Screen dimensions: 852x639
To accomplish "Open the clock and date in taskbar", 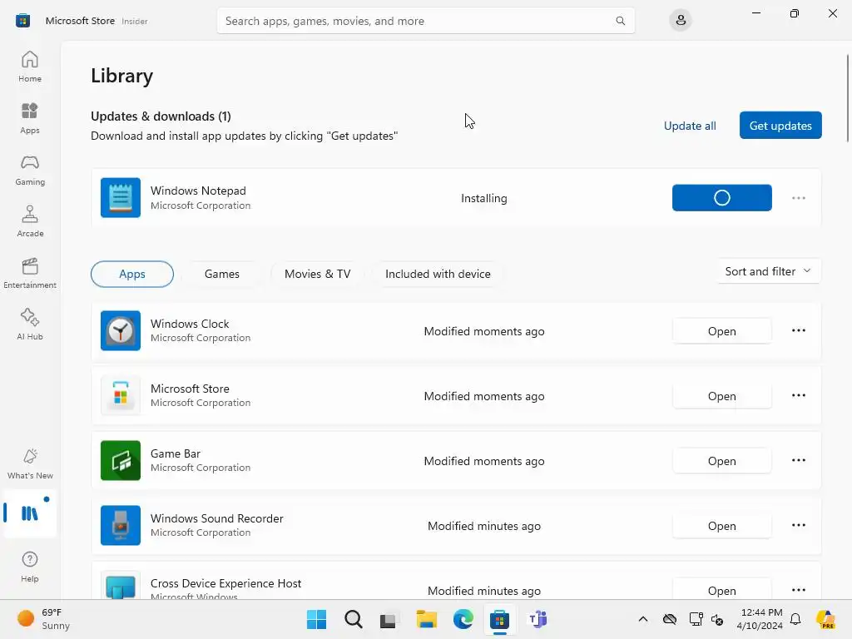I will point(759,619).
